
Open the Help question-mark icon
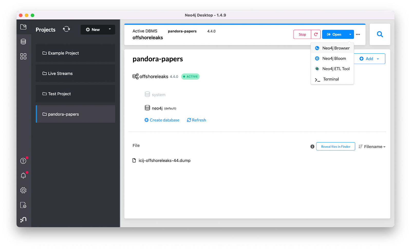(23, 161)
